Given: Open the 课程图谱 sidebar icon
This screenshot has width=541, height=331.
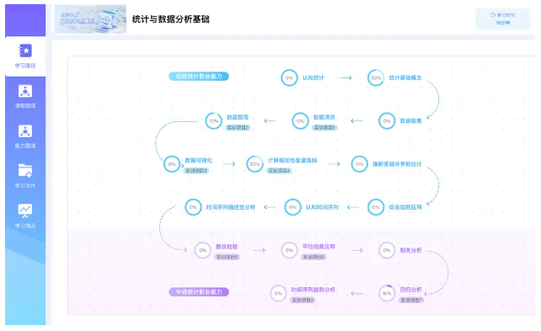Looking at the screenshot, I should tap(25, 91).
